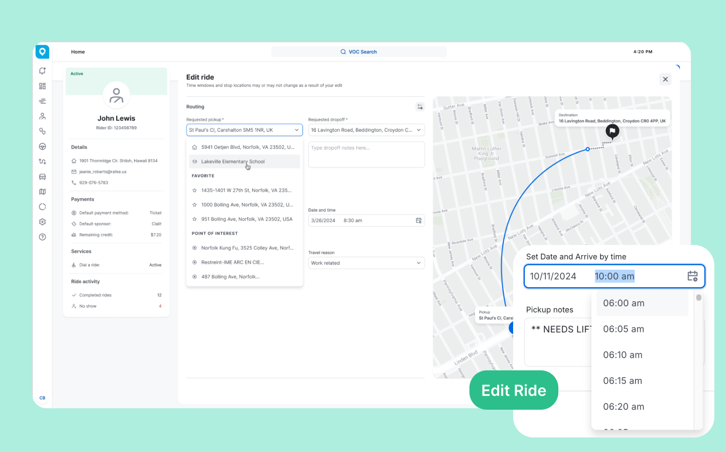Pick 06:00 am from the time list
This screenshot has width=726, height=452.
642,303
